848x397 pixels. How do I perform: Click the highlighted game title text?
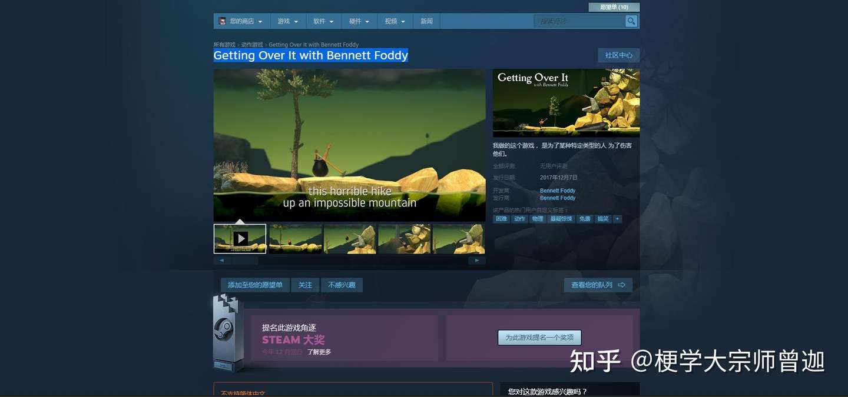coord(310,55)
